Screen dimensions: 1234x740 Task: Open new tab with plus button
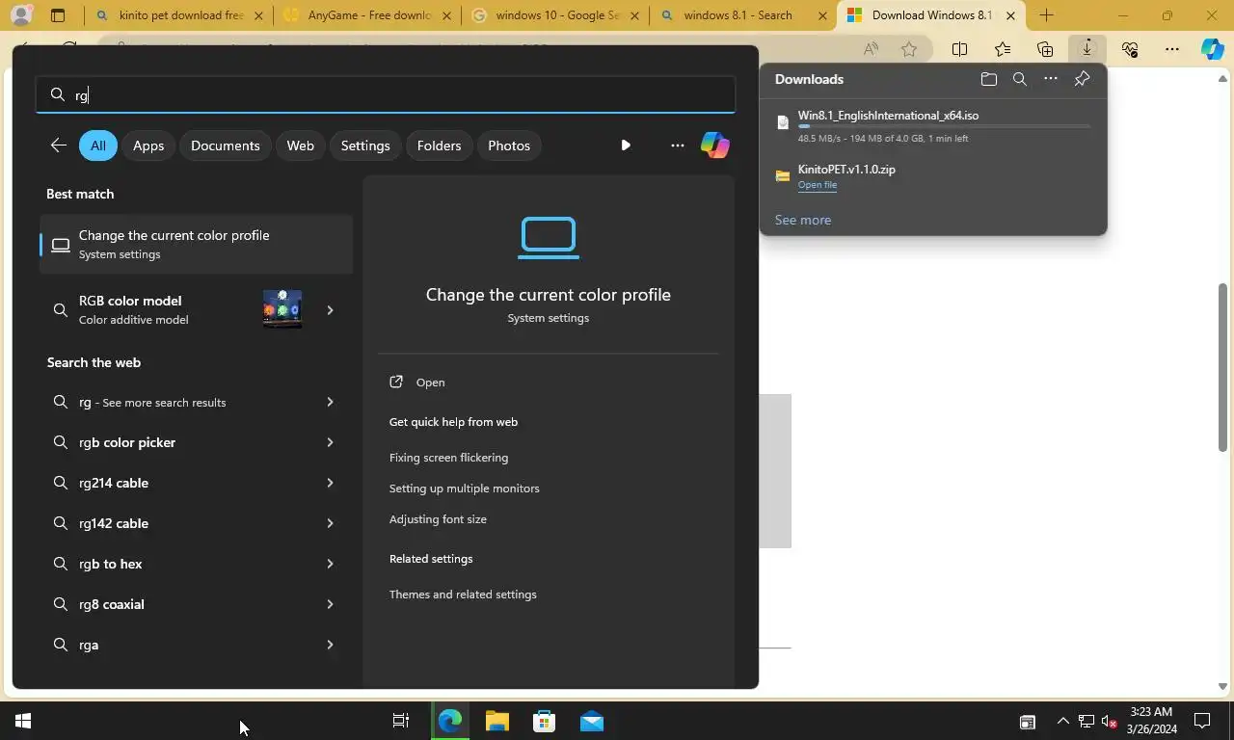[x=1047, y=15]
